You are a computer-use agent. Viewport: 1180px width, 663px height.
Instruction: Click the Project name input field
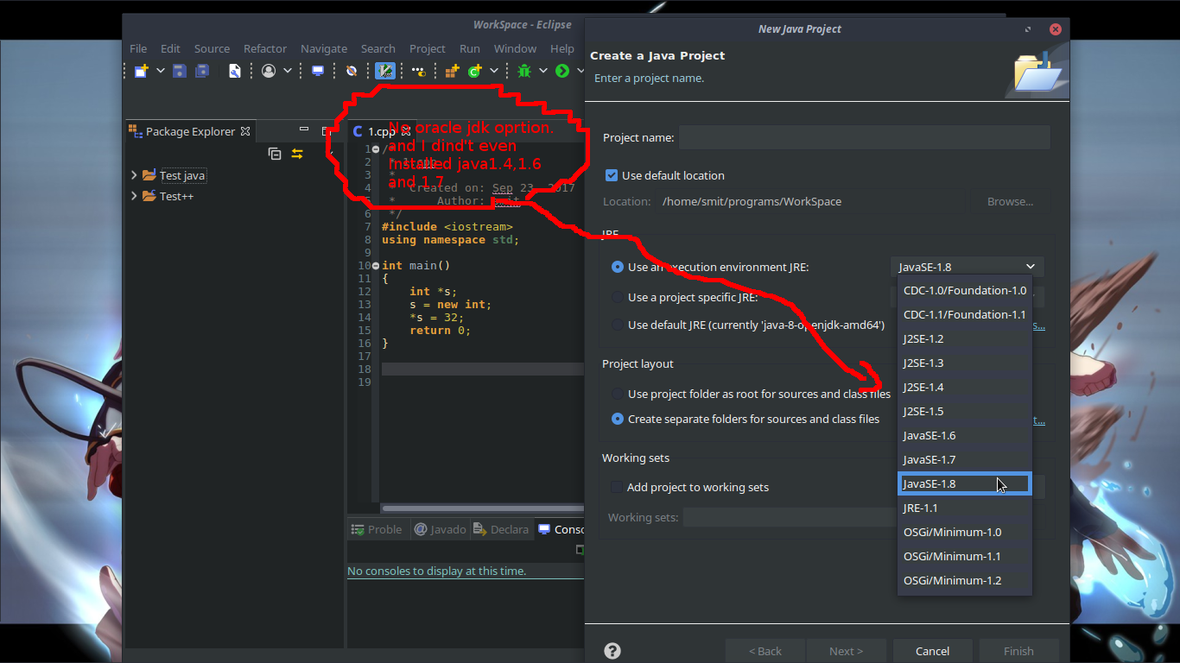pyautogui.click(x=865, y=137)
